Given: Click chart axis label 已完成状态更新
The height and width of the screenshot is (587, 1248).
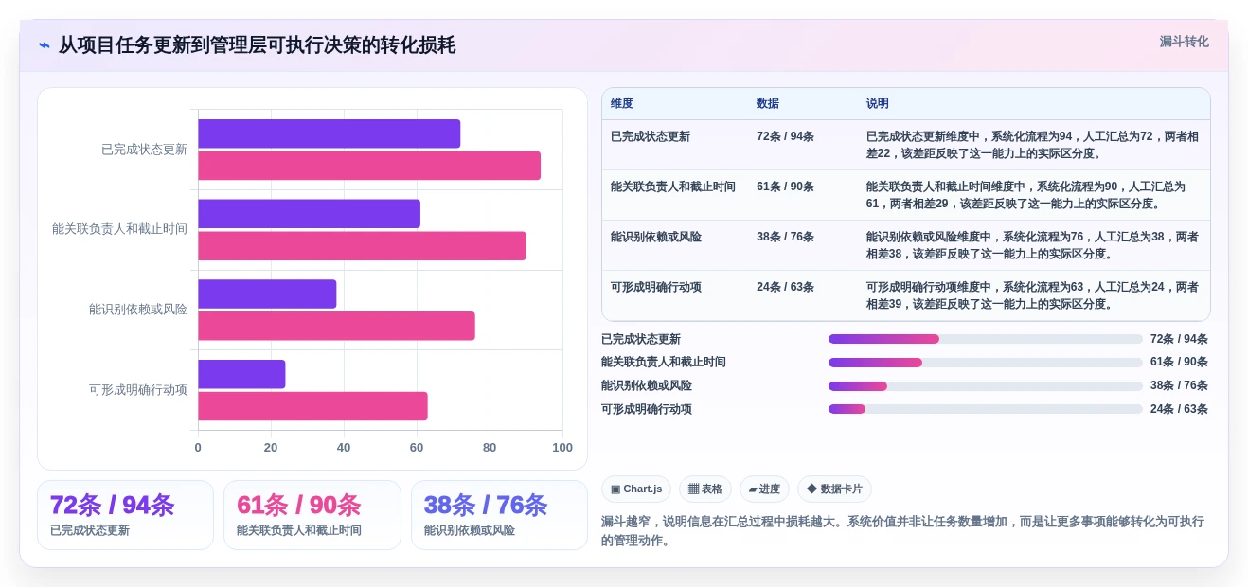Looking at the screenshot, I should pyautogui.click(x=144, y=150).
